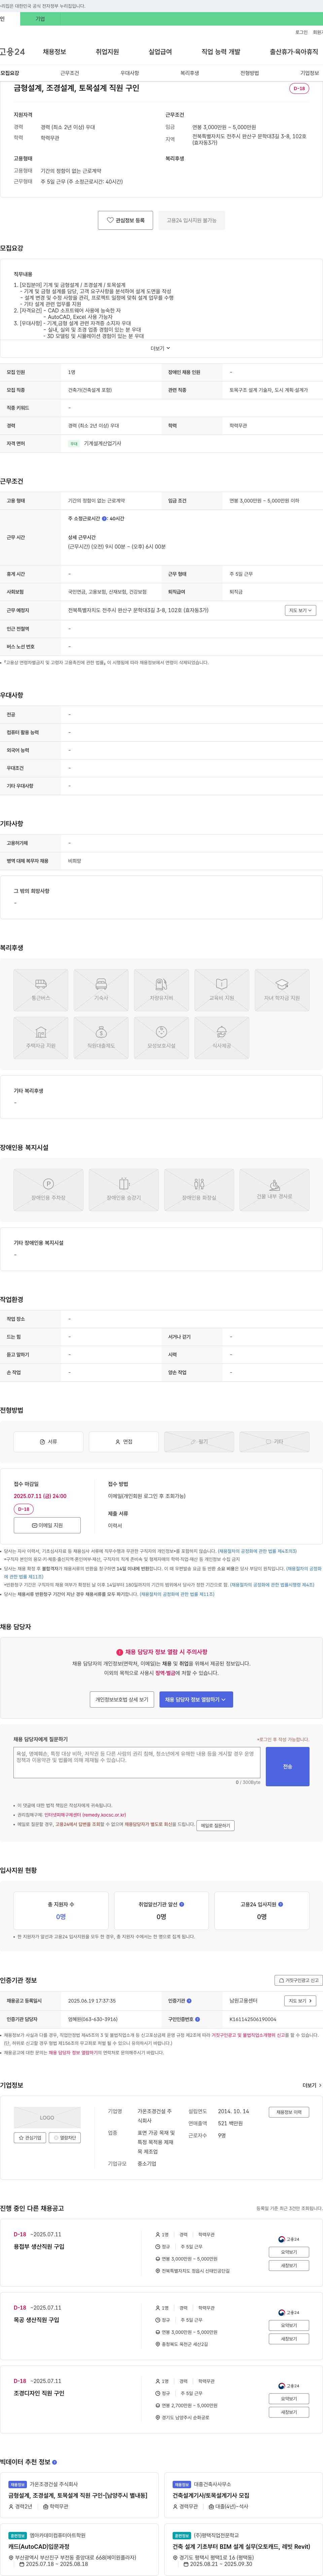This screenshot has height=2576, width=323.
Task: Open the 로그인 link at top
Action: pyautogui.click(x=301, y=32)
